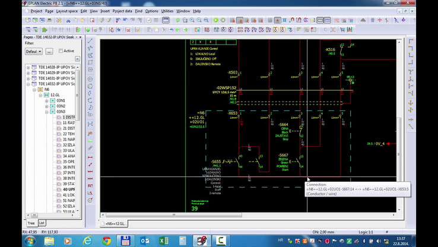438x247 pixels.
Task: Switch to the List tab
Action: (42, 222)
